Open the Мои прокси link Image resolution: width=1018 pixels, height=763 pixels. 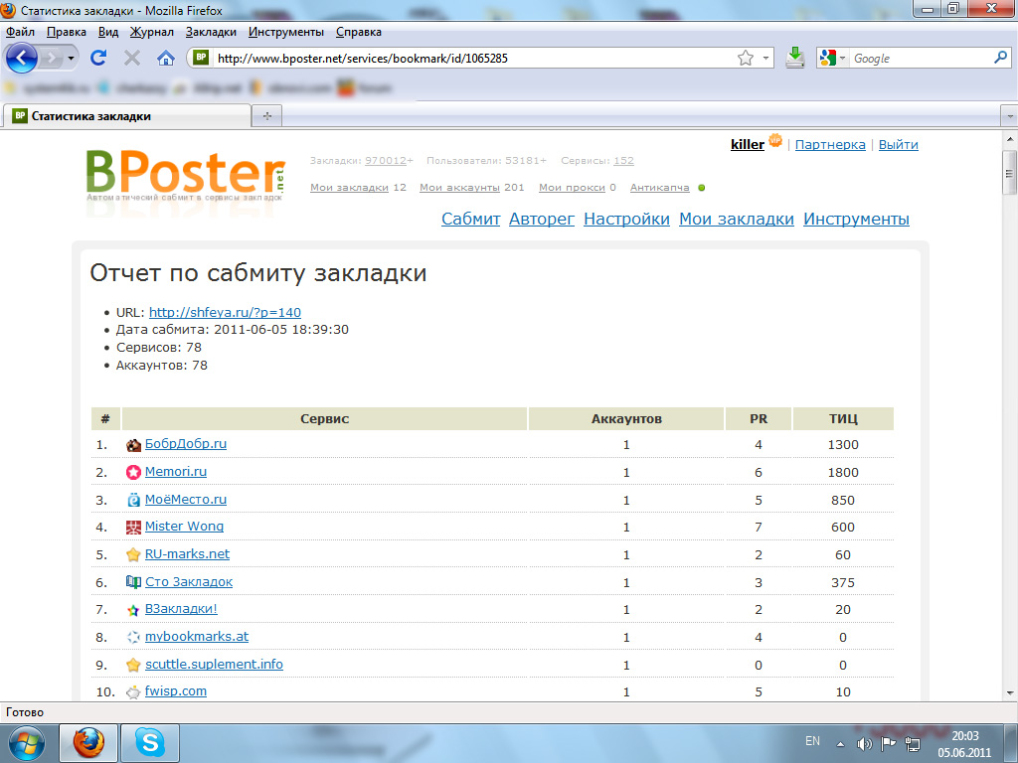coord(572,188)
